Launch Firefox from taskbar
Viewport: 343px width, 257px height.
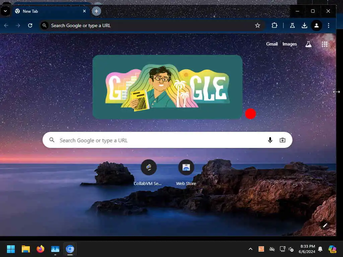point(41,249)
